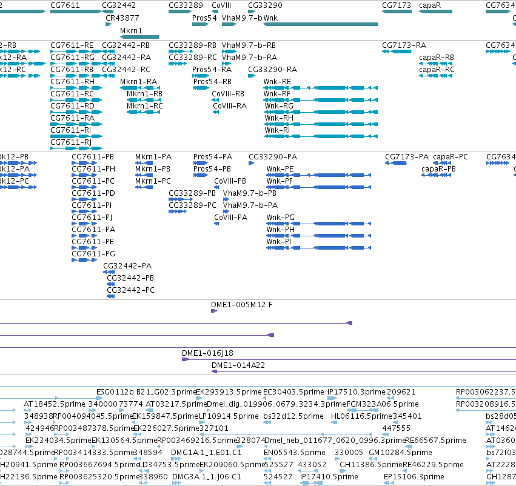Click the long Wnk gene label
516x486 pixels.
(x=270, y=18)
